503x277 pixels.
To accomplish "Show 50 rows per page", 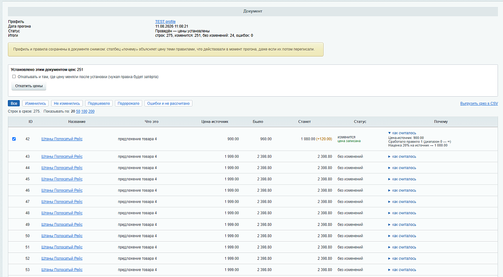I will click(x=78, y=111).
